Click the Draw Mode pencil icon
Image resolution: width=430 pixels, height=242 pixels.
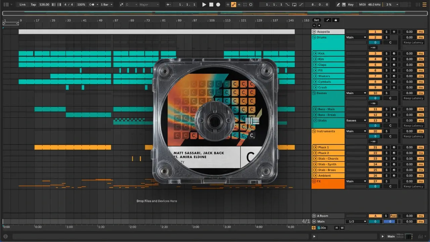339,5
